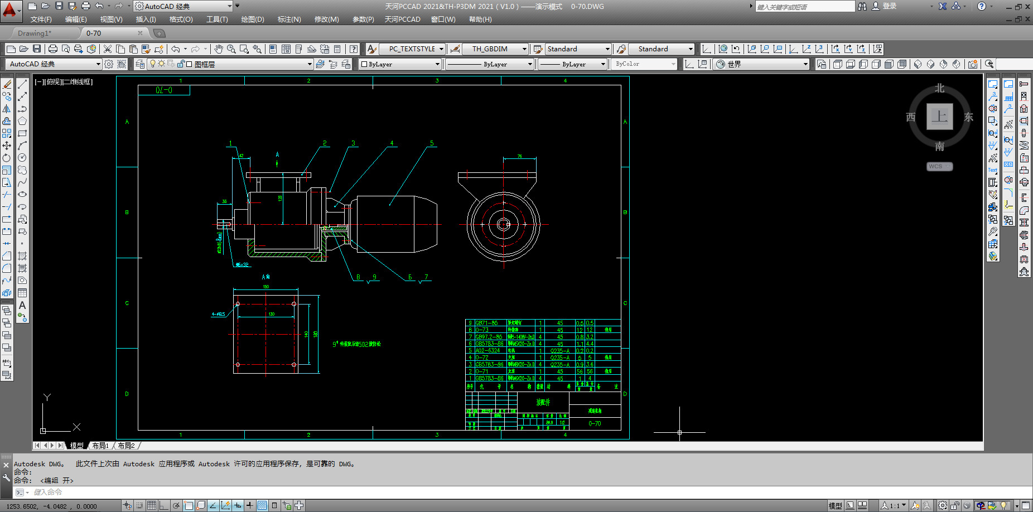Open the 天河PCCAD menu
Image resolution: width=1033 pixels, height=512 pixels.
(x=402, y=20)
